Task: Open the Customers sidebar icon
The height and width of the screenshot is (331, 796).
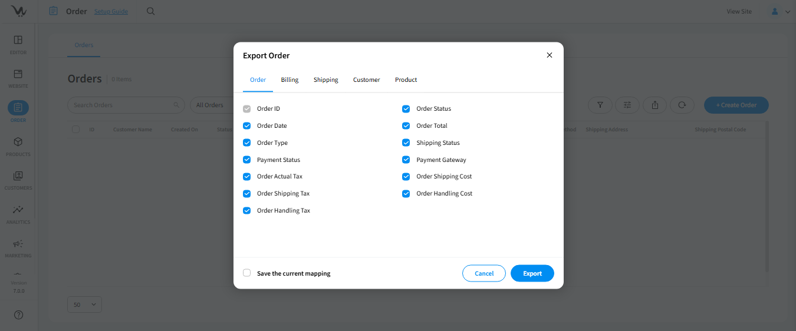Action: coord(18,176)
